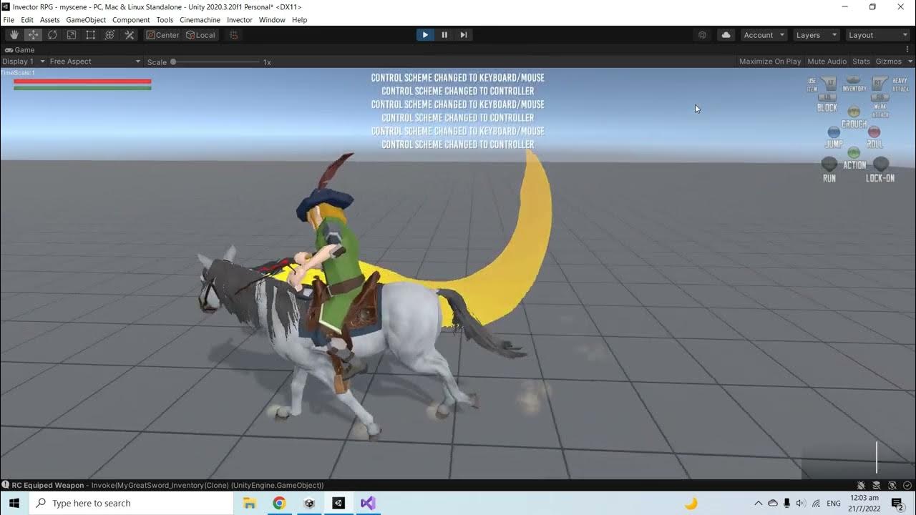The height and width of the screenshot is (515, 916).
Task: Click the blue Jump button icon
Action: [x=834, y=132]
